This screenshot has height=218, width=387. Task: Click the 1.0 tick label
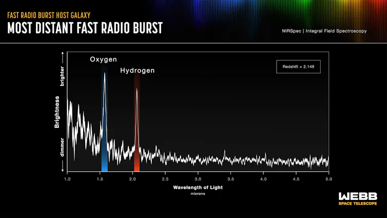tap(67, 179)
